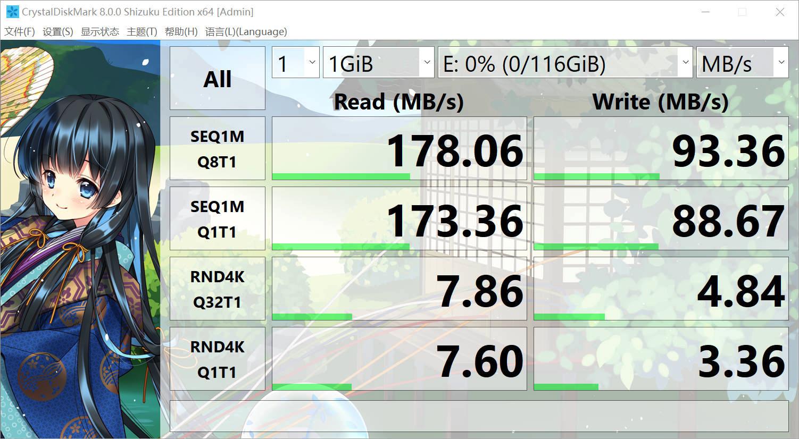Open the 显示状态 menu
Image resolution: width=799 pixels, height=439 pixels.
click(100, 31)
